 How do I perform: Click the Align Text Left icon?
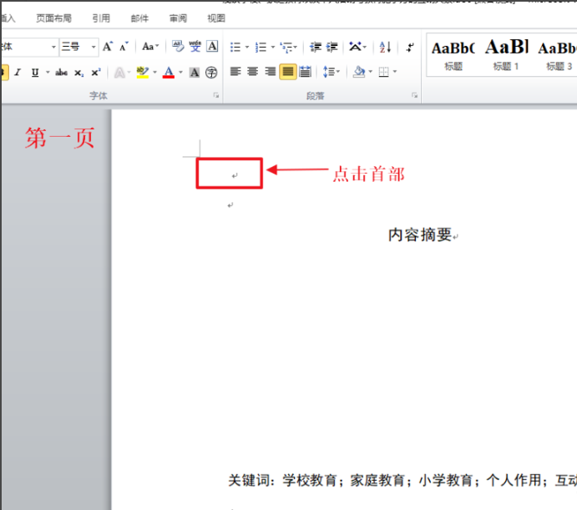235,72
